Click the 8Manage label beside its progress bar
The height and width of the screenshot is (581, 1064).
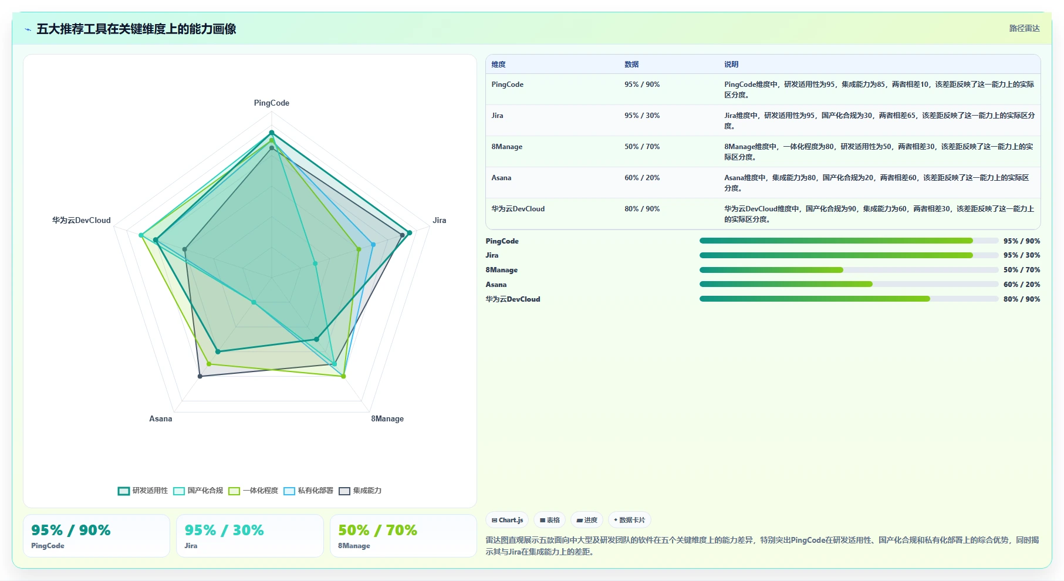click(x=502, y=270)
